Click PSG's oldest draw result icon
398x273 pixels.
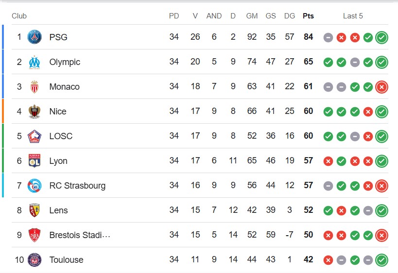coord(328,38)
